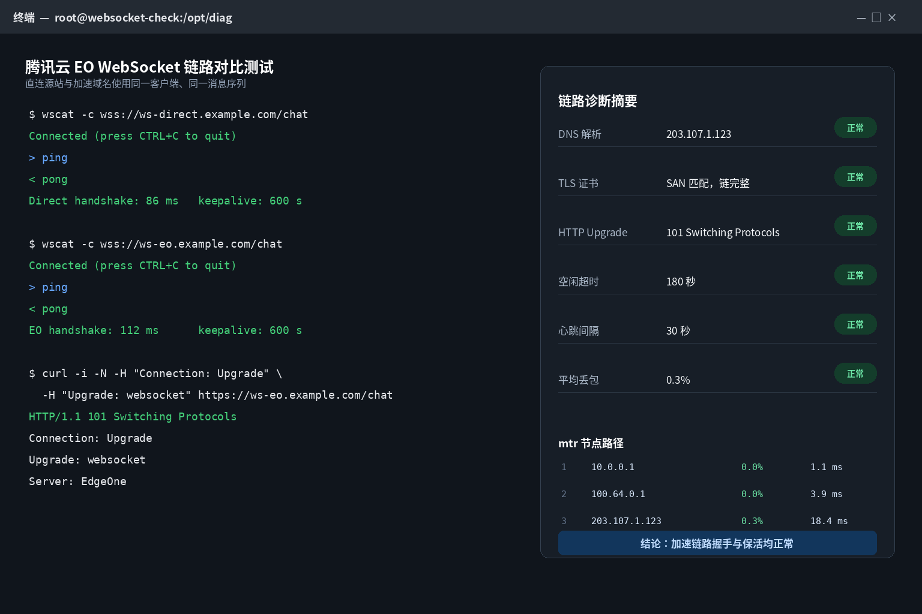The width and height of the screenshot is (922, 614).
Task: Select the "HTTP/1.1 101 Switching Protocols" response line
Action: pyautogui.click(x=133, y=417)
